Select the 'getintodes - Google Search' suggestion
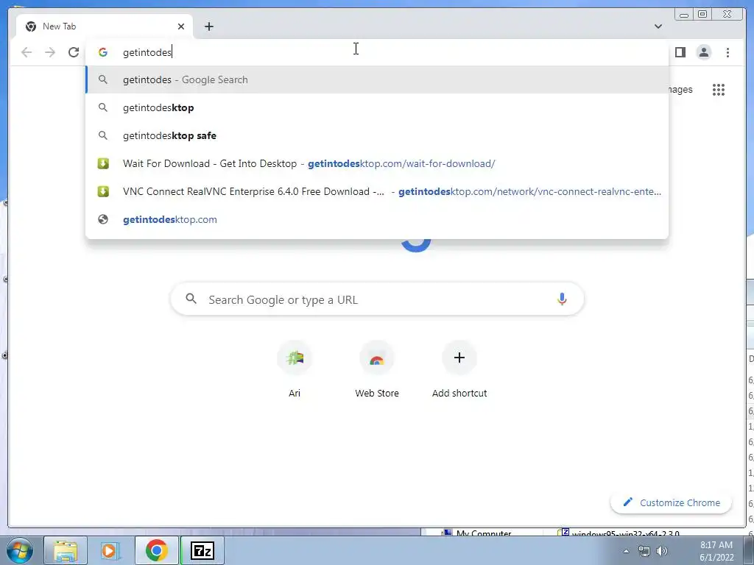754x565 pixels. [377, 79]
